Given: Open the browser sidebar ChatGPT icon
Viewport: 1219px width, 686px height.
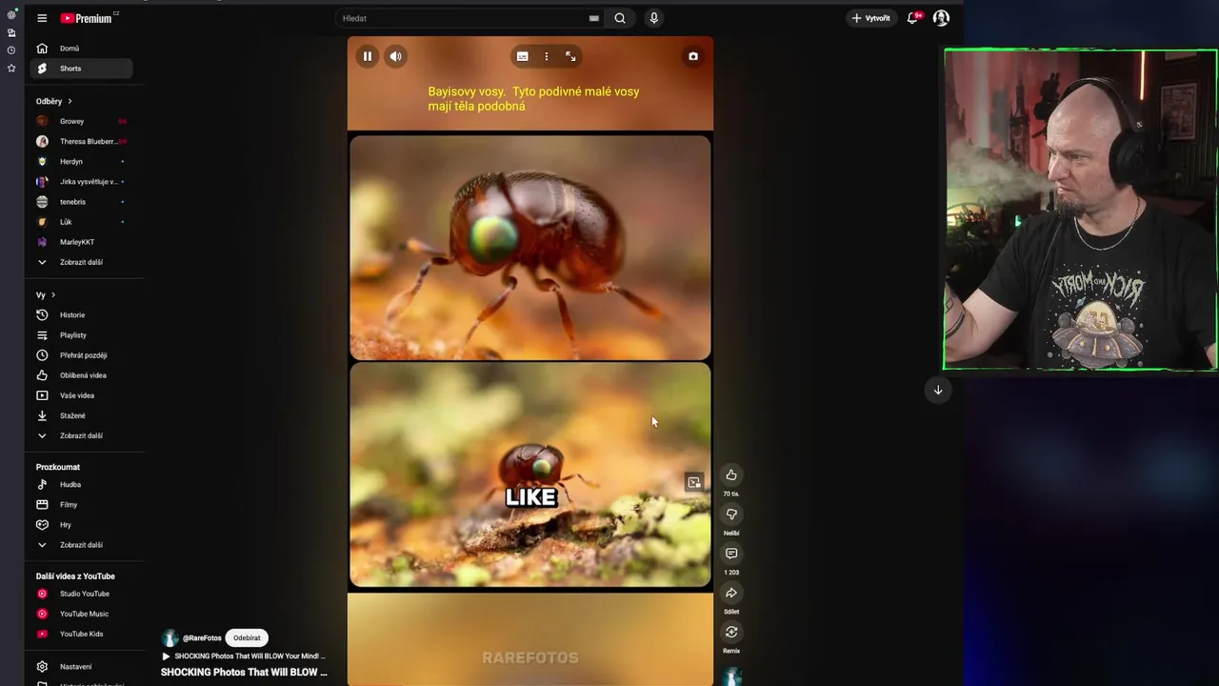Looking at the screenshot, I should pyautogui.click(x=11, y=15).
